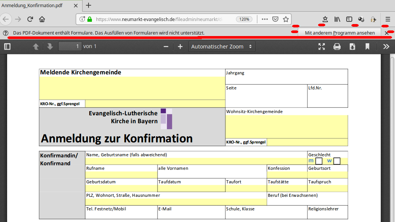Copy current view bookmark link
Screen dimensions: 395x222
(367, 47)
